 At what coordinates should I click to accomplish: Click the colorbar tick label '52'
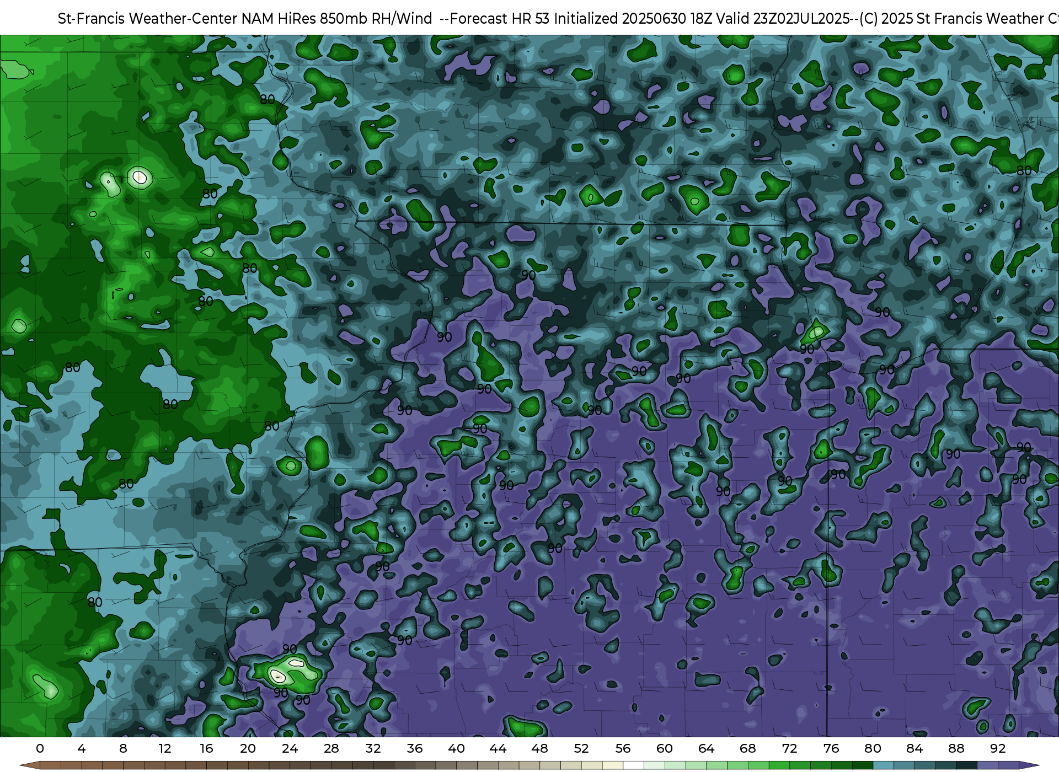point(581,748)
